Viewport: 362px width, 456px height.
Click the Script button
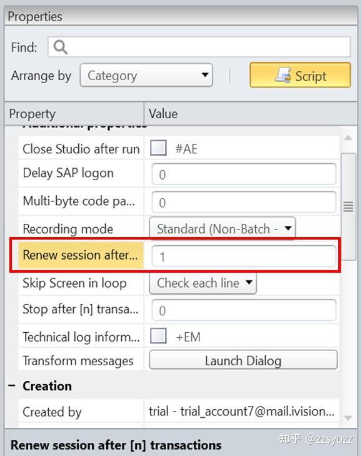click(x=300, y=75)
